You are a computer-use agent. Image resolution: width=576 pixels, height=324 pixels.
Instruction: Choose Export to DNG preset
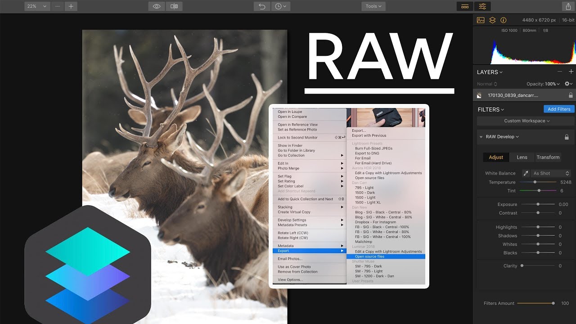pyautogui.click(x=386, y=153)
